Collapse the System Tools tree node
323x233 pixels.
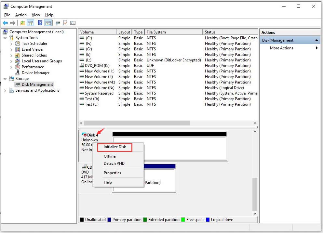click(x=5, y=38)
